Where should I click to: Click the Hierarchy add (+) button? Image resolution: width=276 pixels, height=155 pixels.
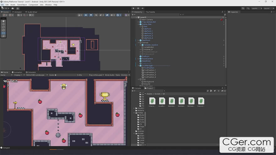point(133,15)
